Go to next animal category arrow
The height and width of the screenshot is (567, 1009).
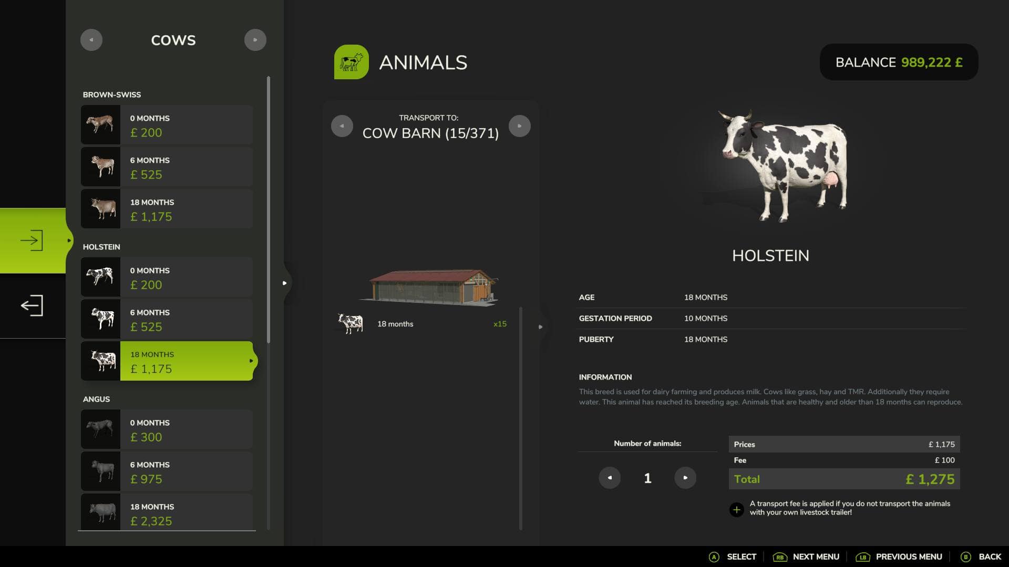coord(255,40)
